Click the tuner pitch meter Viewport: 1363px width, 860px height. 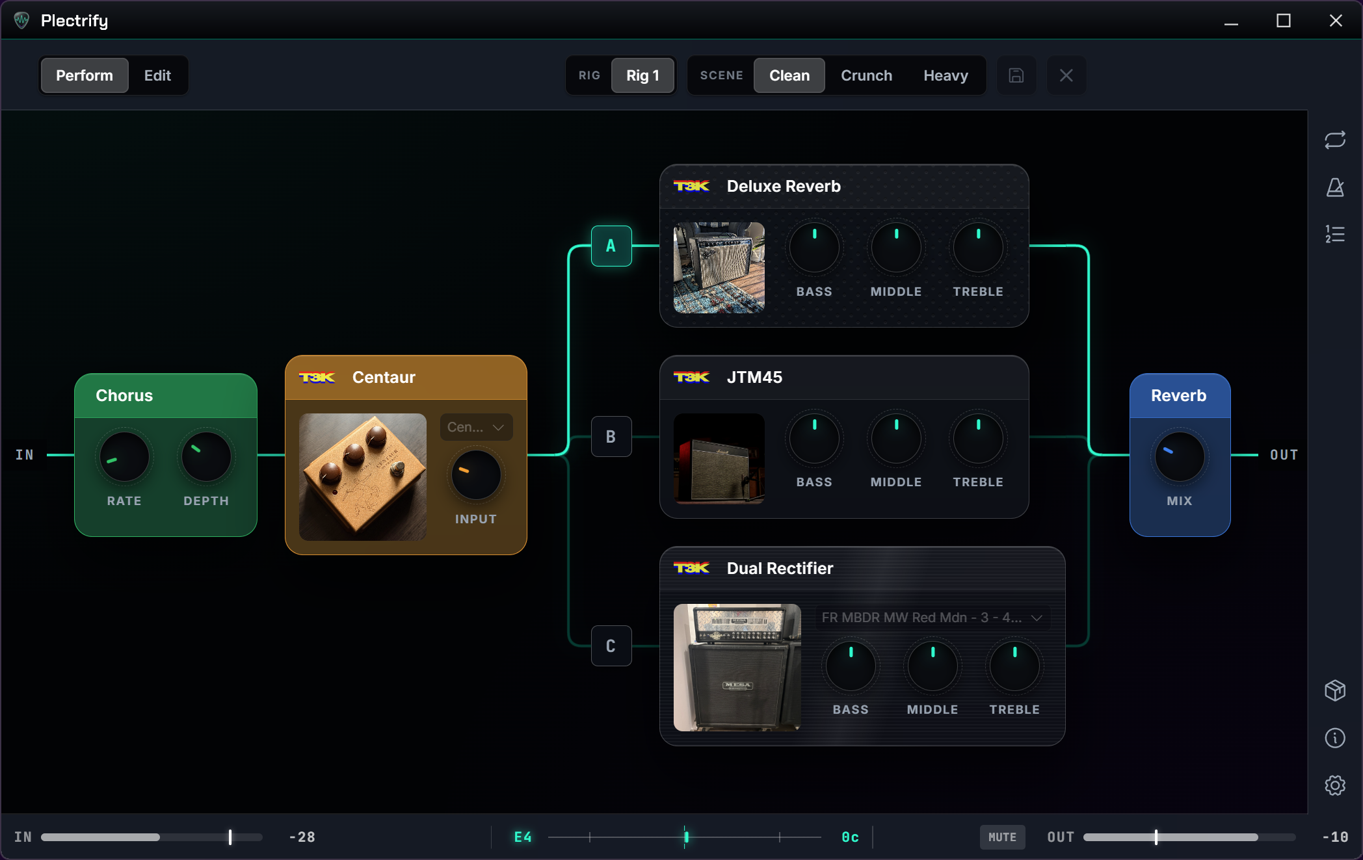[685, 837]
